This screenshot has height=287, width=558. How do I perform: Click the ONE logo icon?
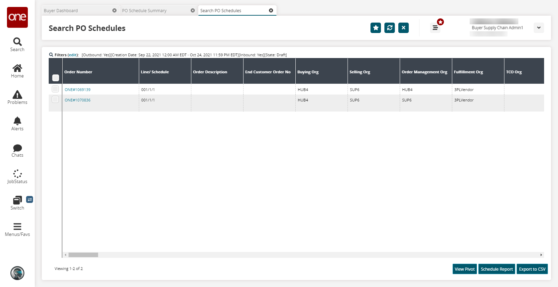coord(17,17)
